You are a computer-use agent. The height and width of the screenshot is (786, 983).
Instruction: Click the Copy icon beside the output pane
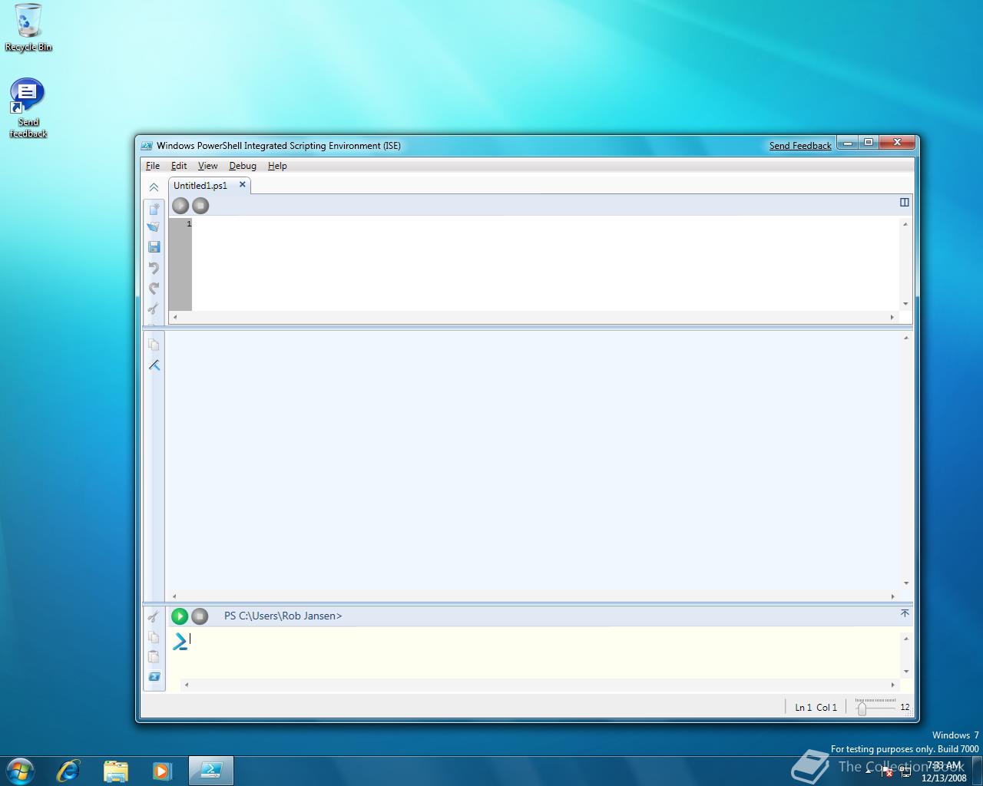click(x=154, y=345)
